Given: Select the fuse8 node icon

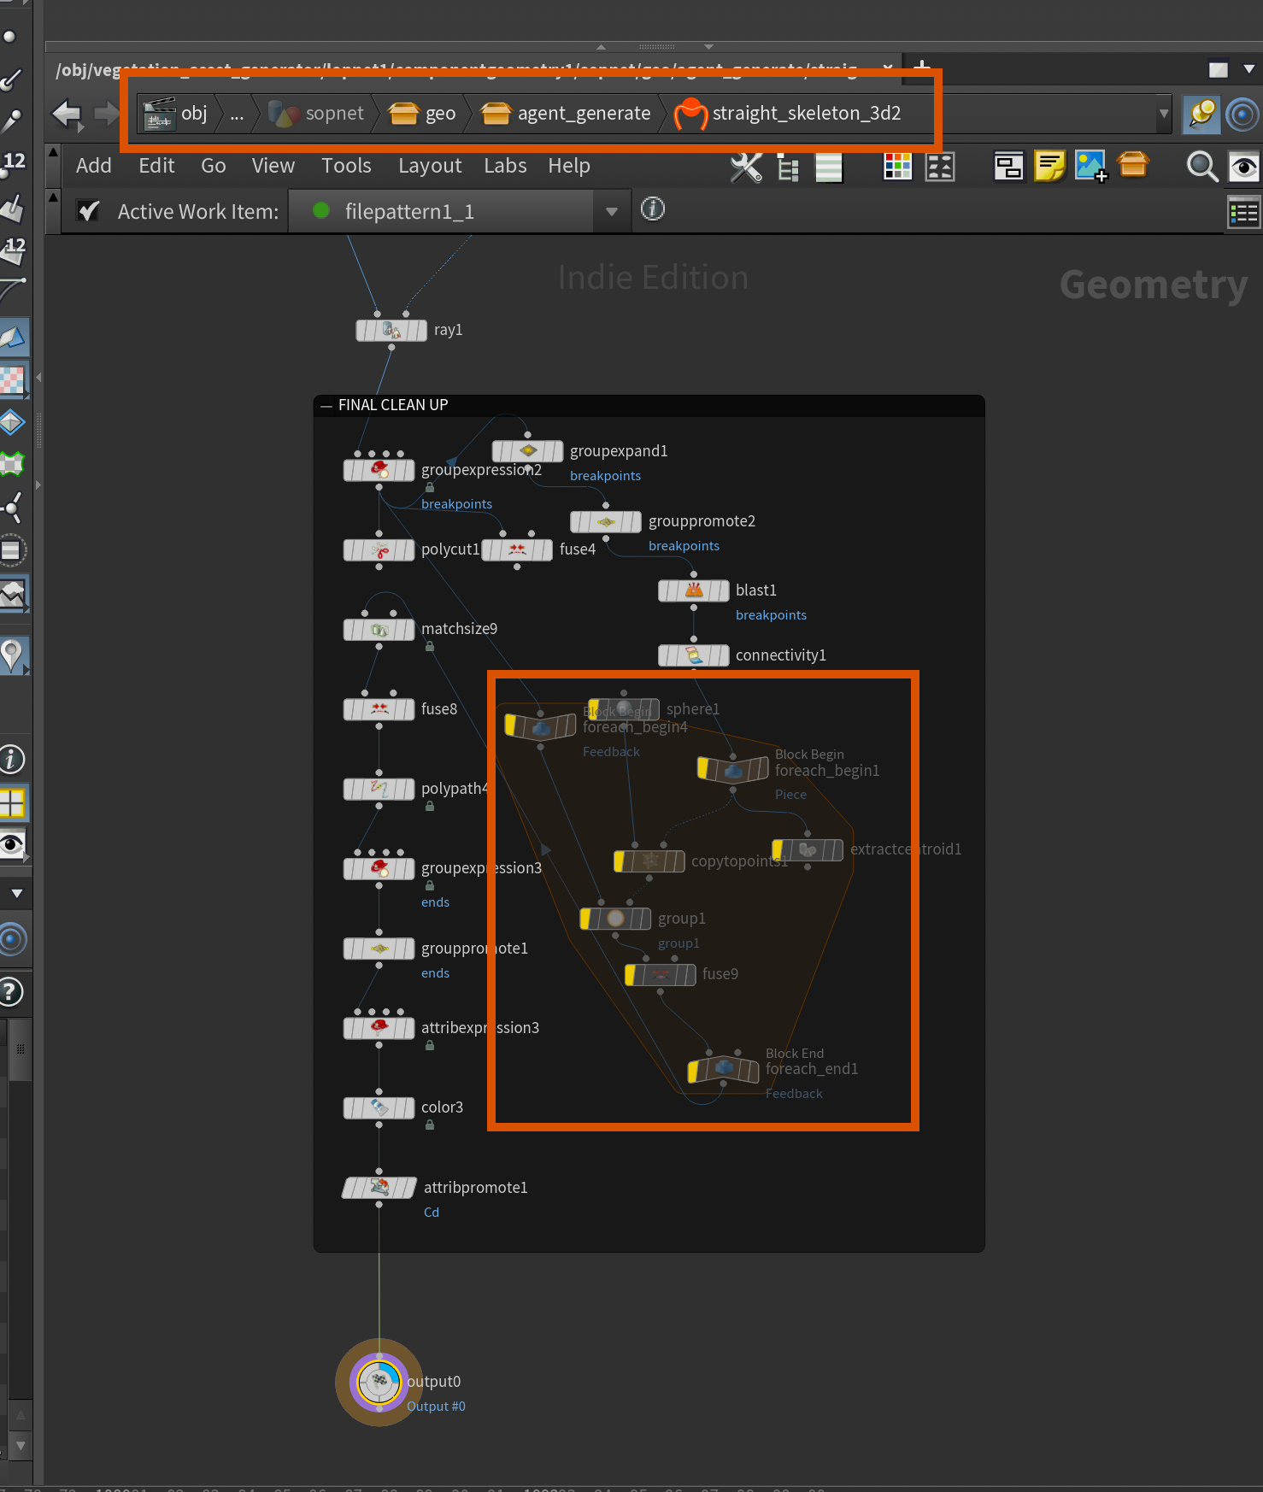Looking at the screenshot, I should pyautogui.click(x=379, y=709).
